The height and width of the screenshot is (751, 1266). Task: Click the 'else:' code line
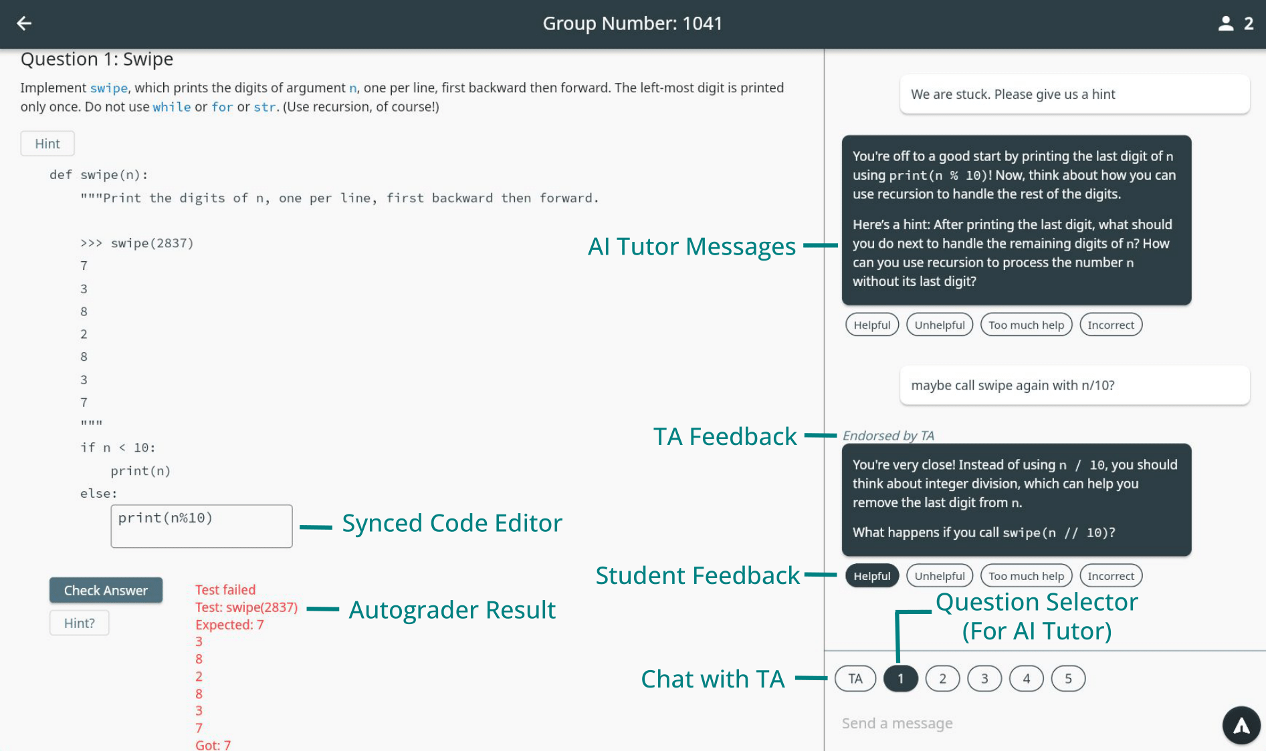tap(99, 494)
